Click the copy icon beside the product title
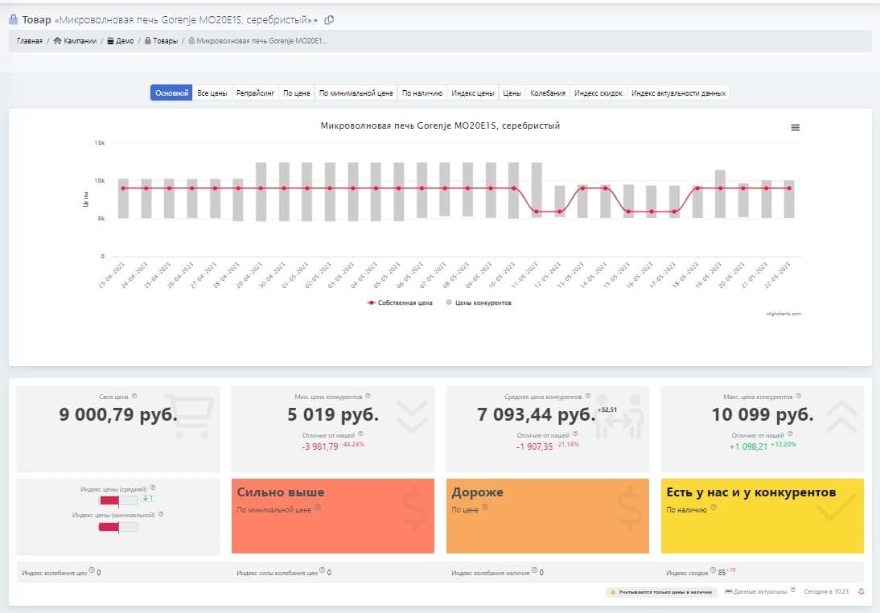 [x=329, y=20]
